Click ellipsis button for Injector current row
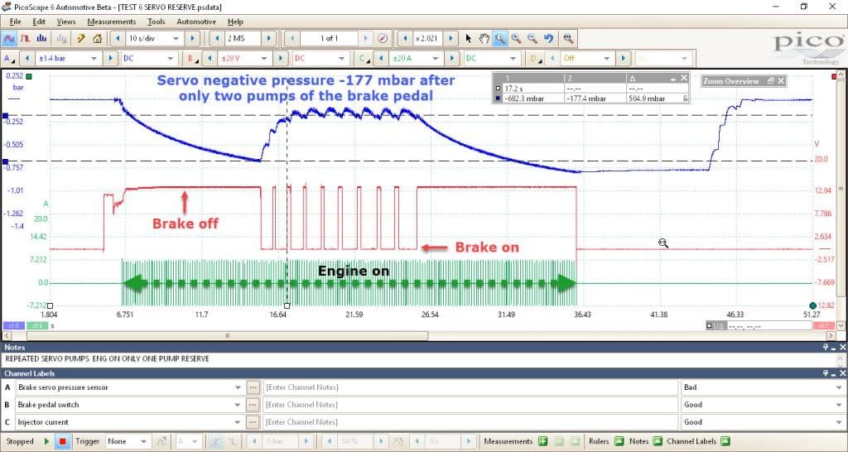 (x=253, y=421)
